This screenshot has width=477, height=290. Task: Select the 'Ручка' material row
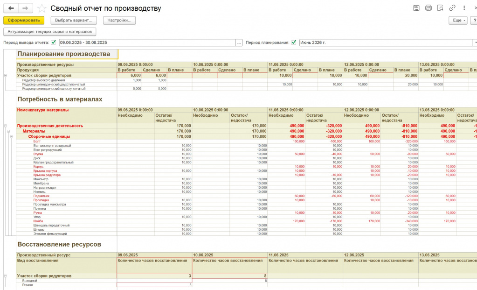point(67,213)
